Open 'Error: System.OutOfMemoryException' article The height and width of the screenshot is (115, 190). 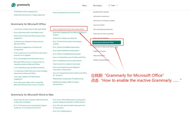pyautogui.click(x=66, y=47)
